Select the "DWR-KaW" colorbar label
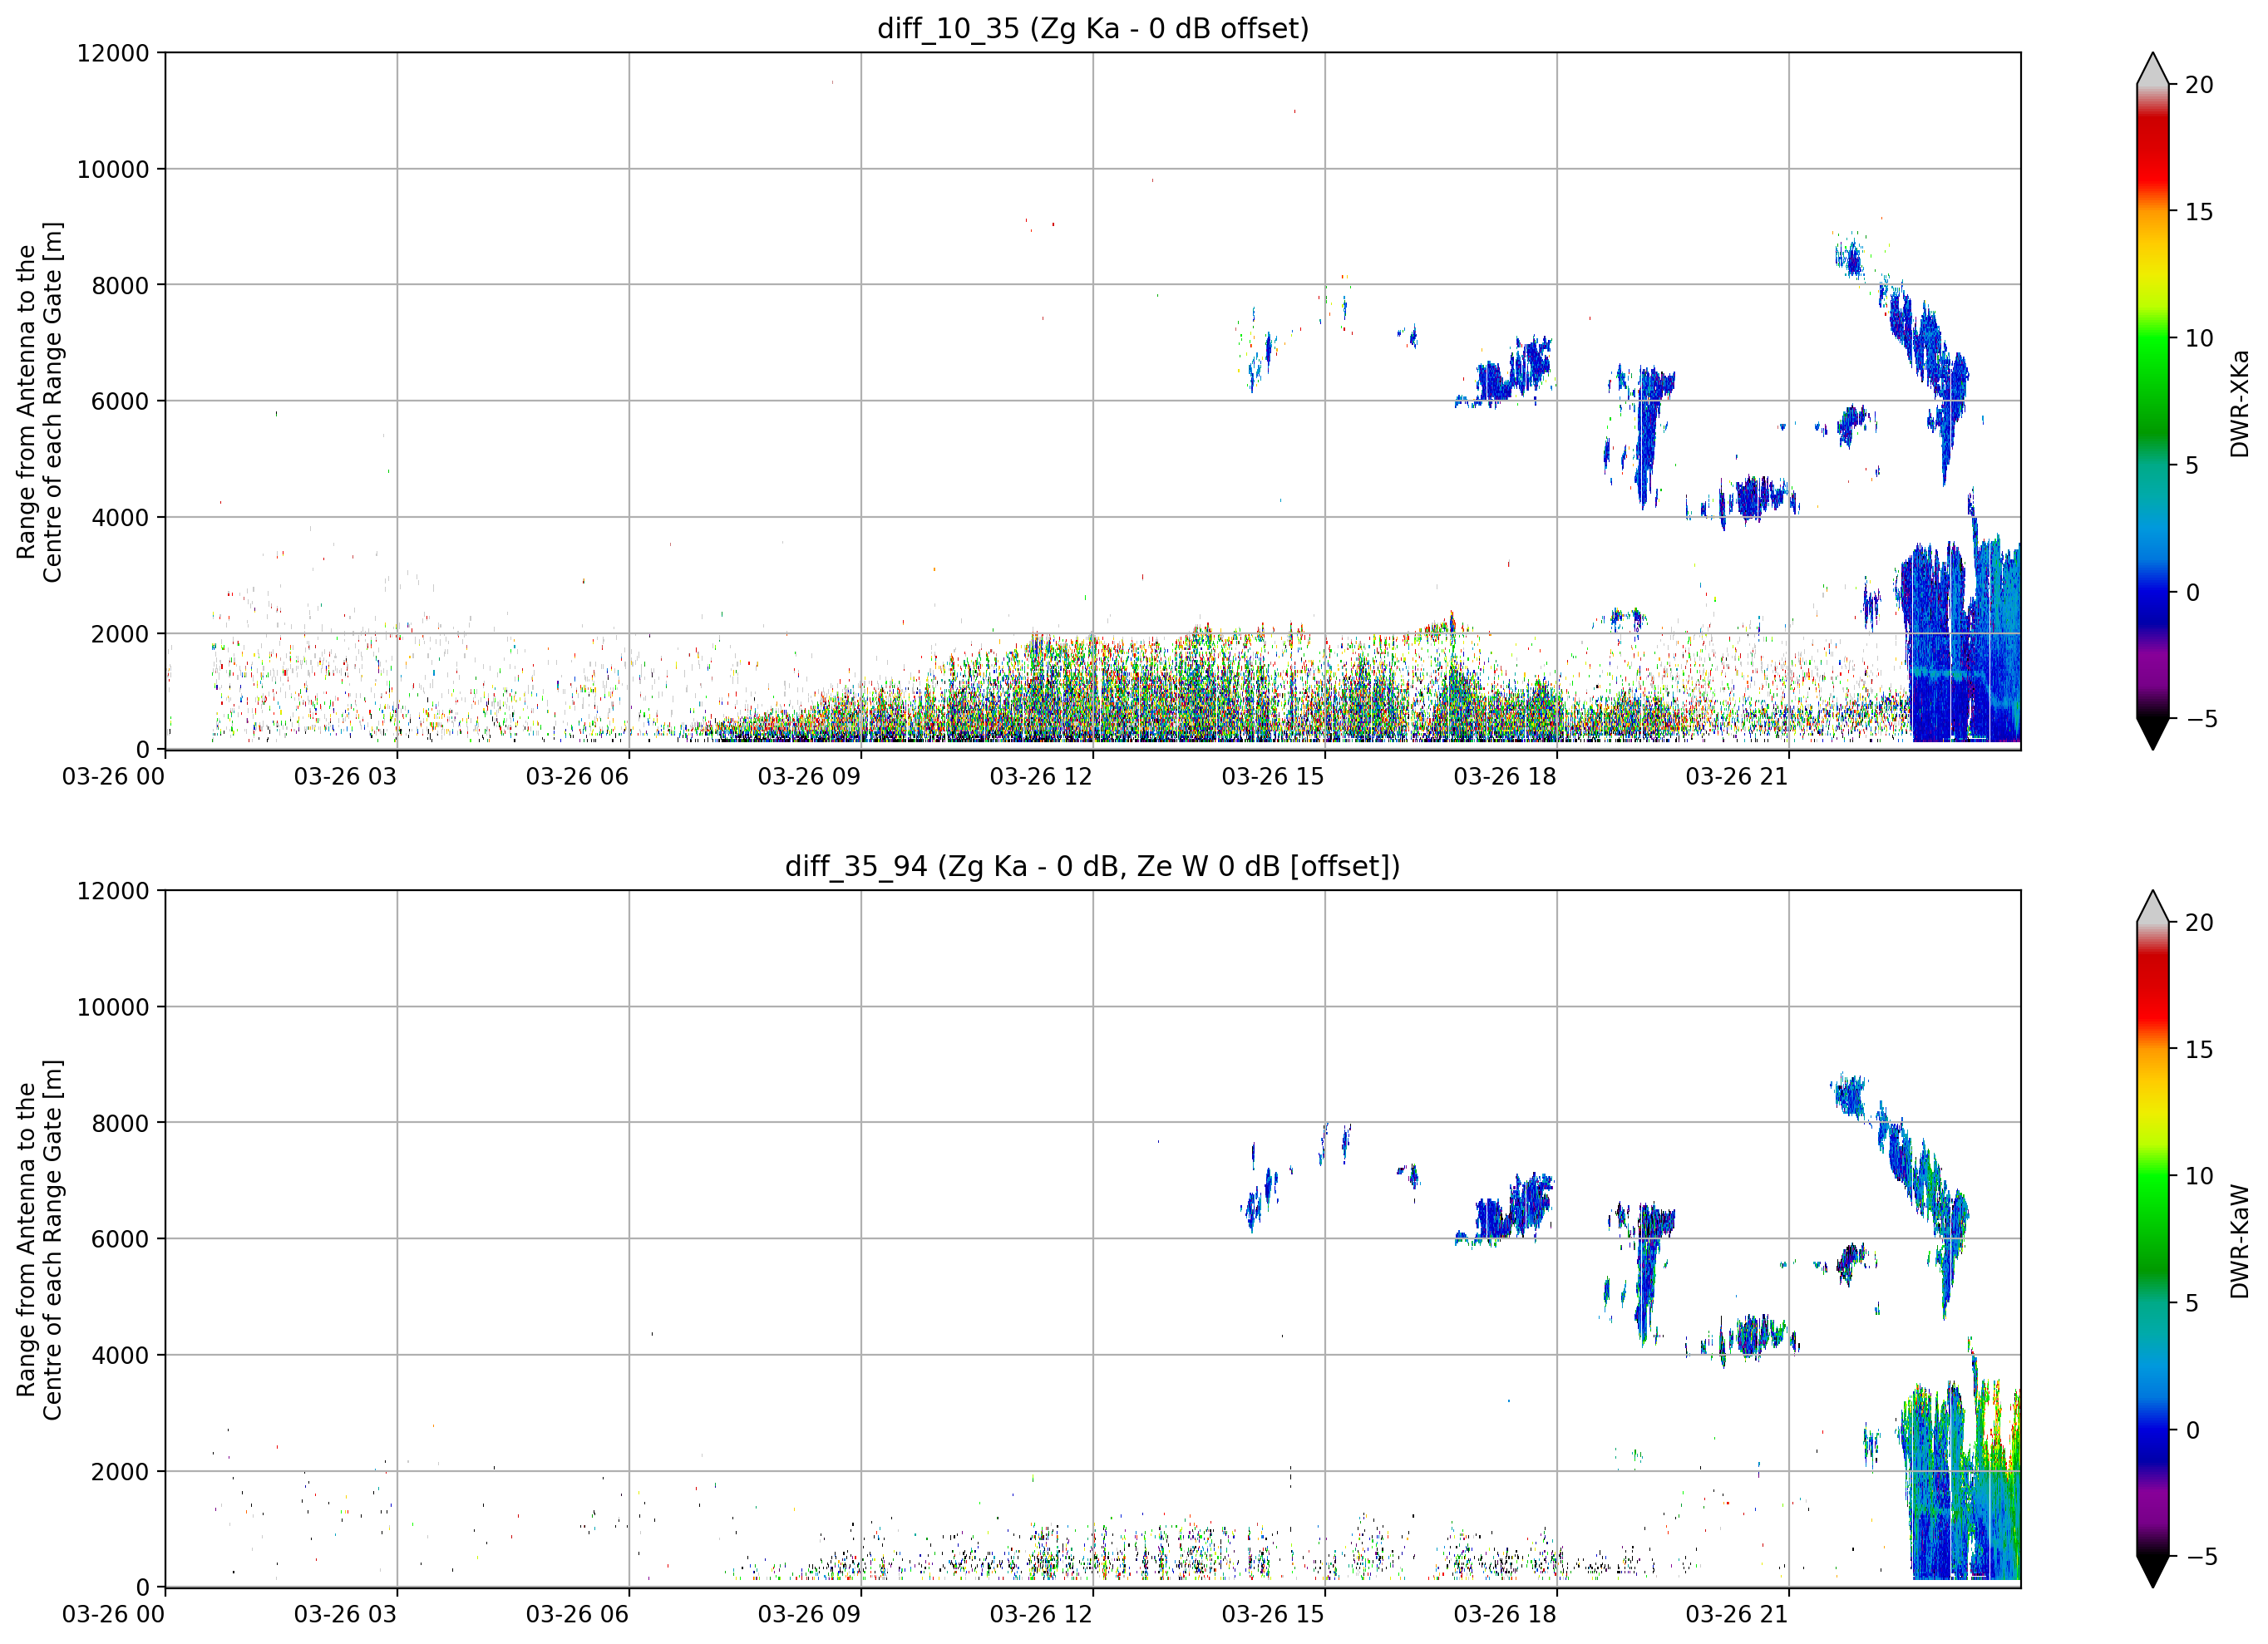 coord(2239,1241)
